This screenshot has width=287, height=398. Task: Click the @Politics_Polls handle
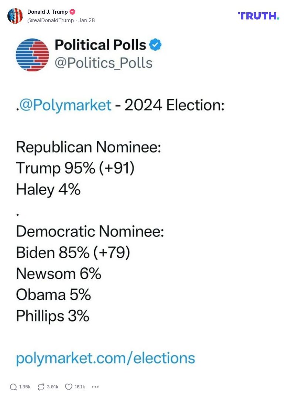(103, 63)
